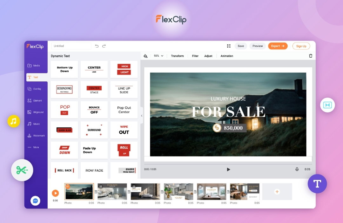343x223 pixels.
Task: Open the chat support bubble
Action: pos(35,201)
